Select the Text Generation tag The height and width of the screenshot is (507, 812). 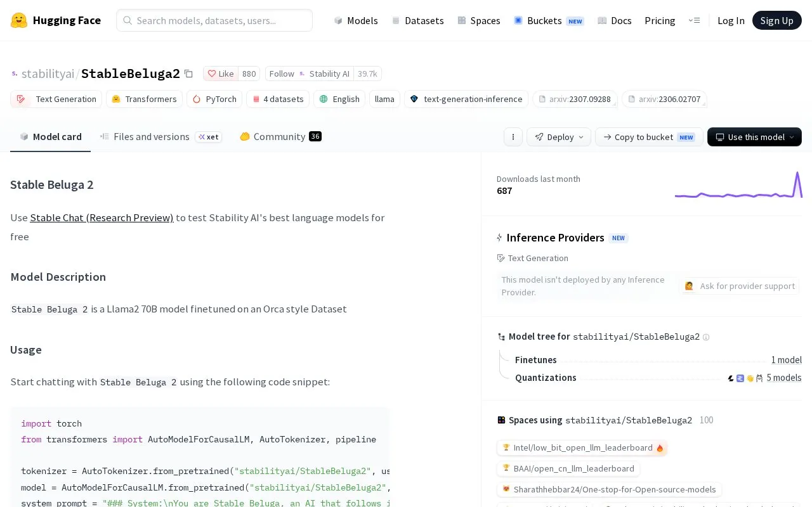click(56, 99)
